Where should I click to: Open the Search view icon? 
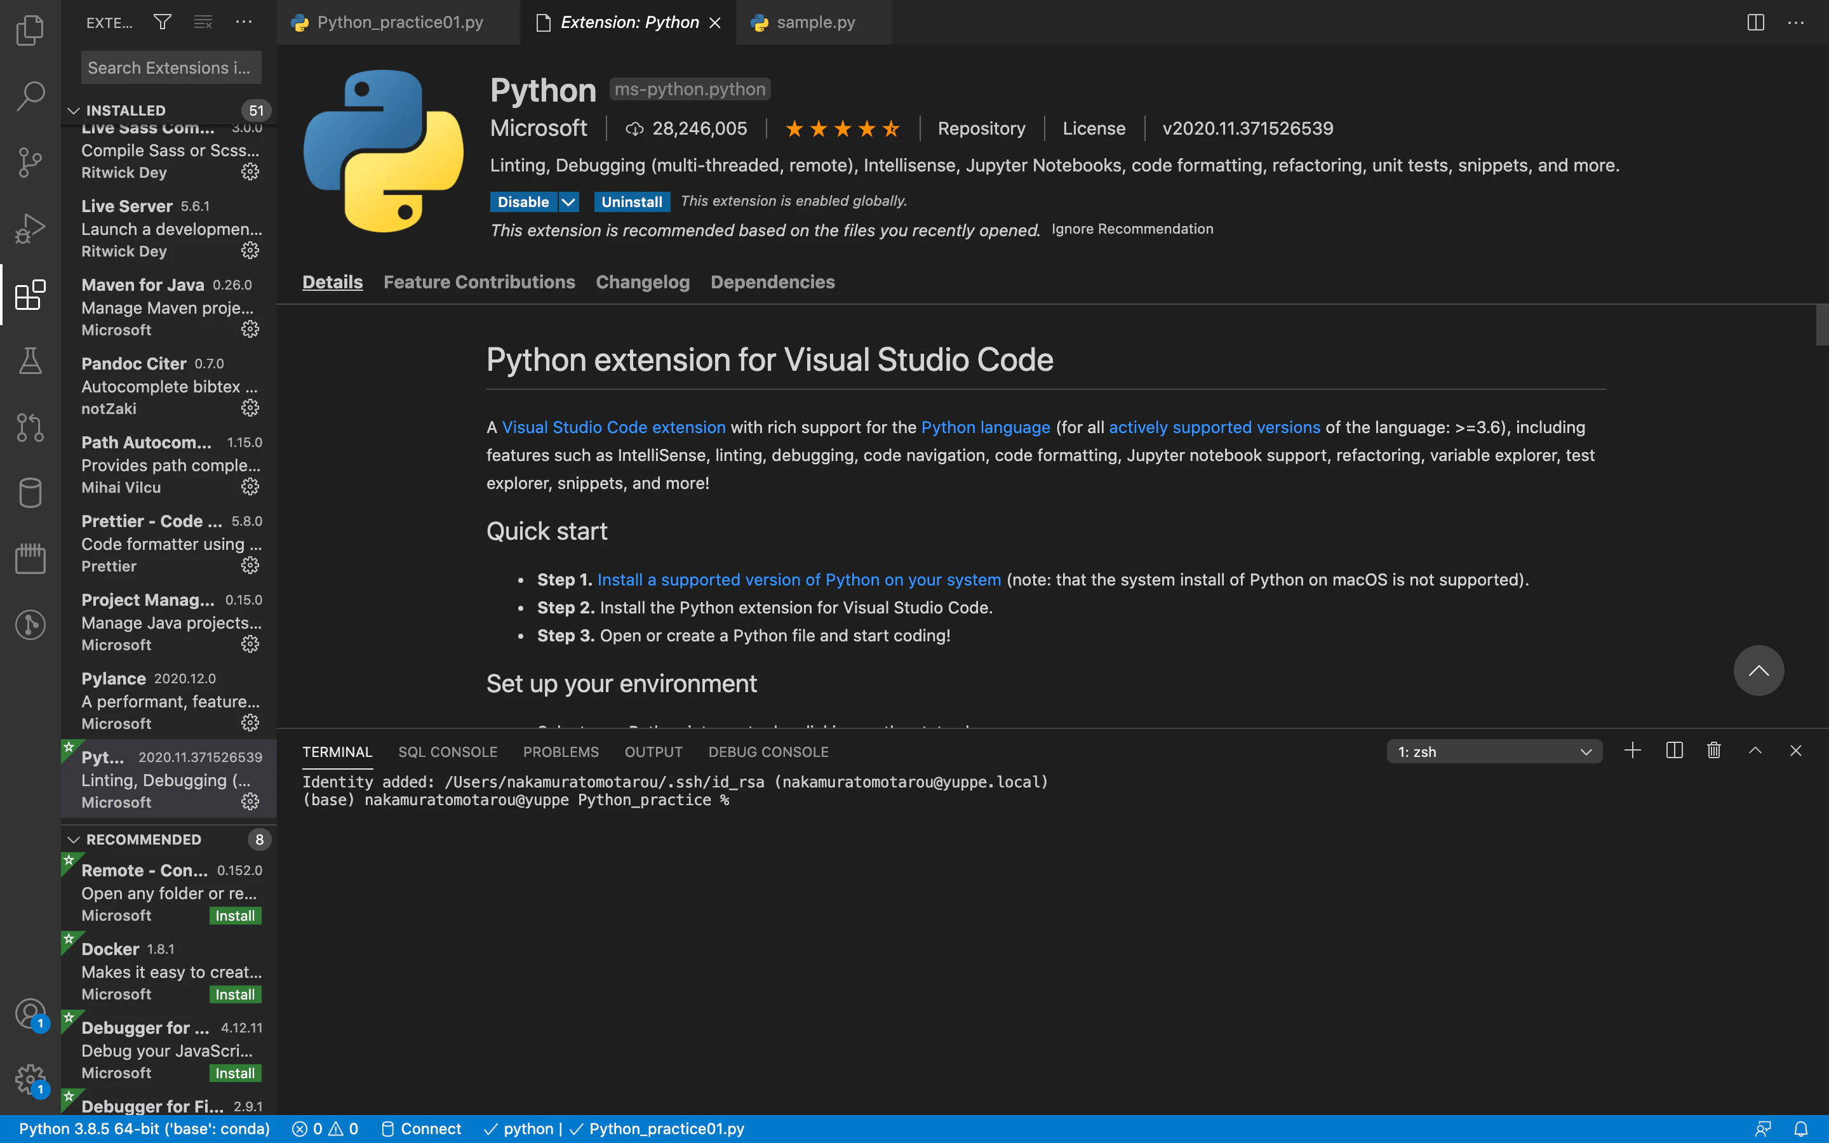tap(30, 96)
